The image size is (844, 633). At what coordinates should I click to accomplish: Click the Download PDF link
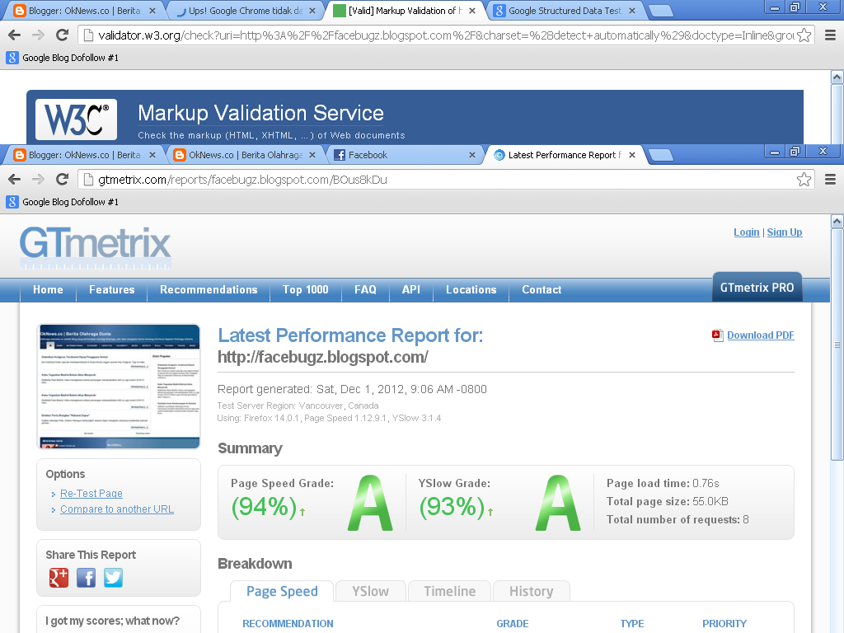click(x=760, y=335)
